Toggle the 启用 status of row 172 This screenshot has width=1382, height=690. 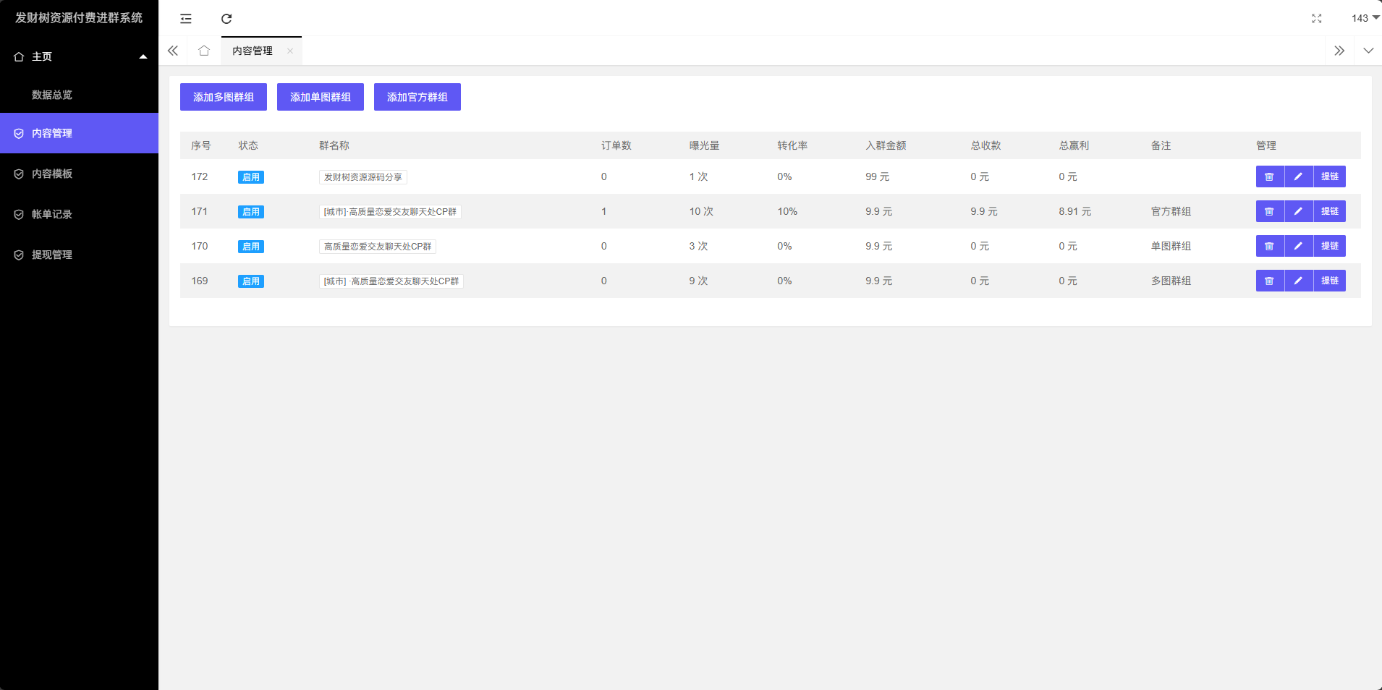pyautogui.click(x=251, y=177)
